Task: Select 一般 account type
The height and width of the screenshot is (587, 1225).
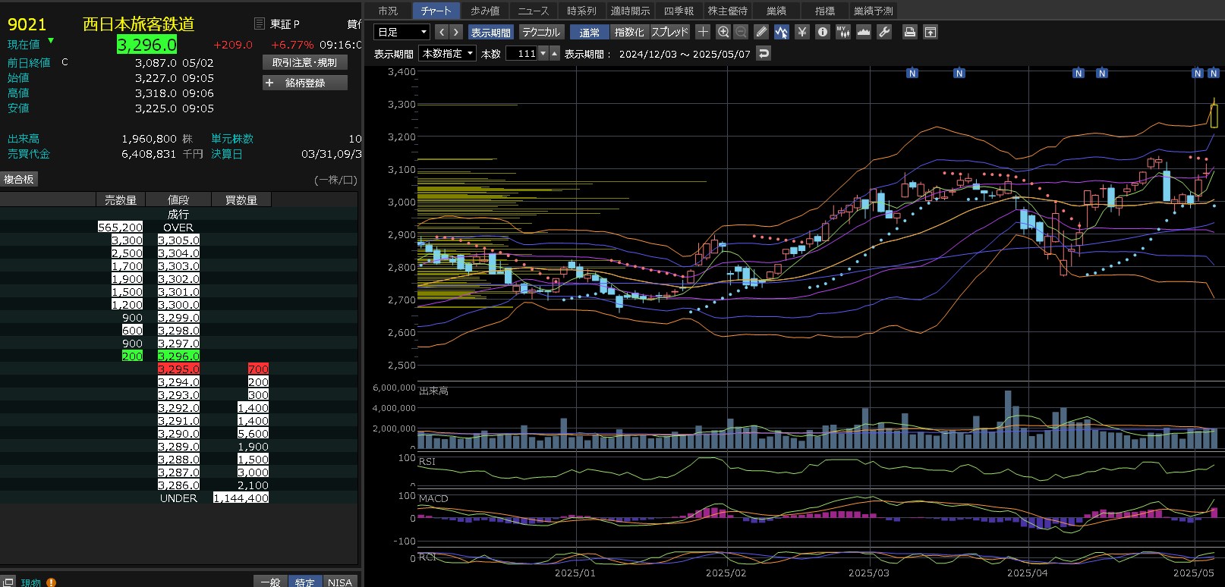Action: point(270,582)
